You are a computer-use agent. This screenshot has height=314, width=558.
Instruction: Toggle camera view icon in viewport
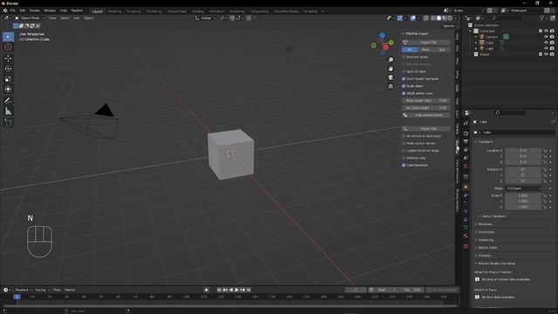click(391, 78)
